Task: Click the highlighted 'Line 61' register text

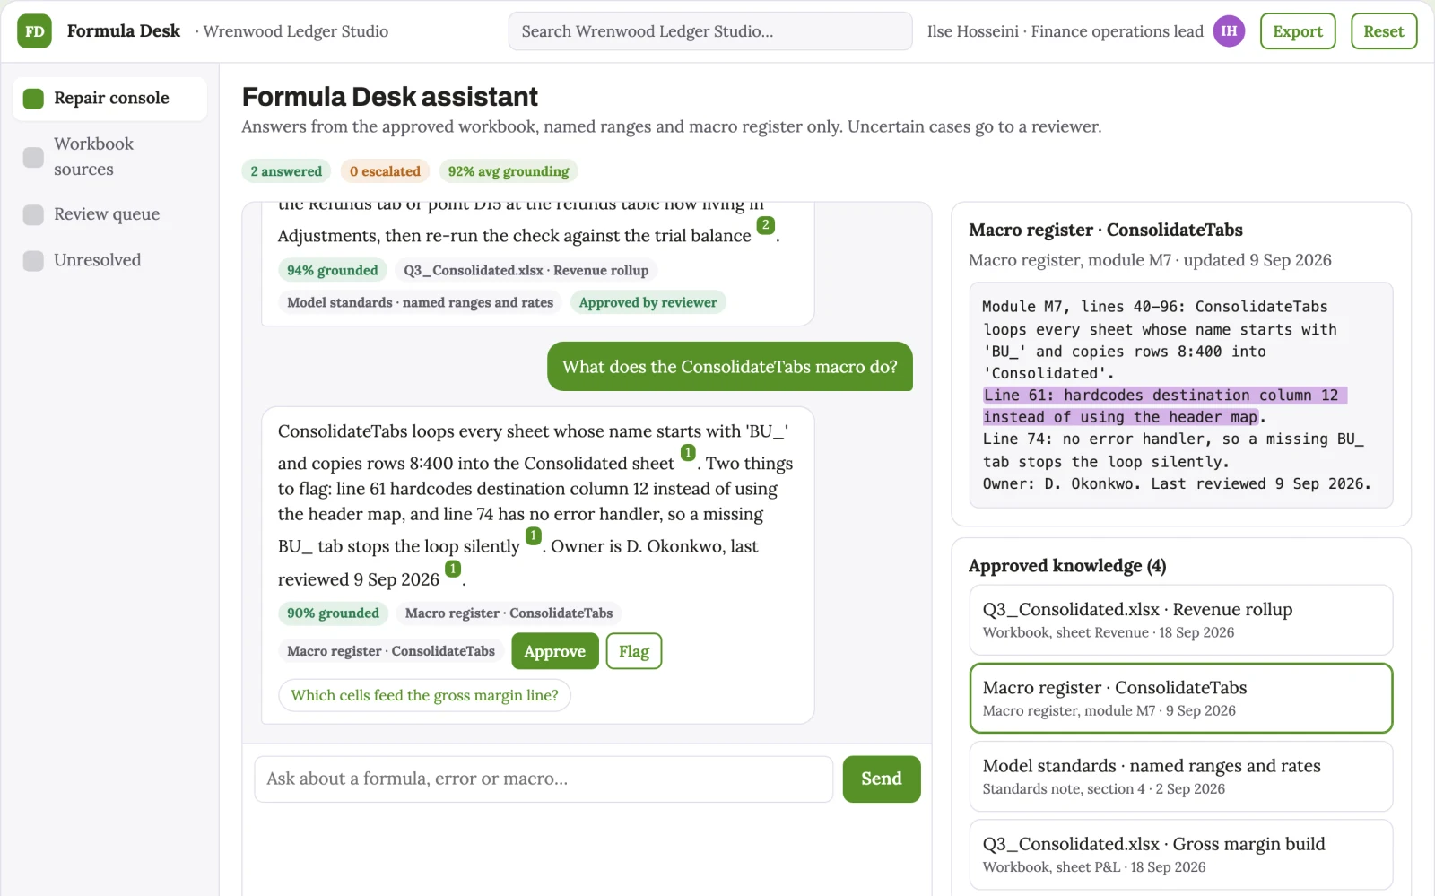Action: pos(1163,406)
